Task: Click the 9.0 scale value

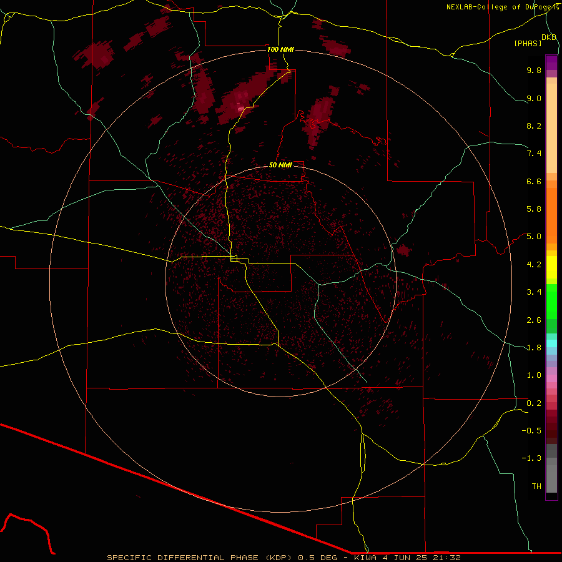Action: 534,98
